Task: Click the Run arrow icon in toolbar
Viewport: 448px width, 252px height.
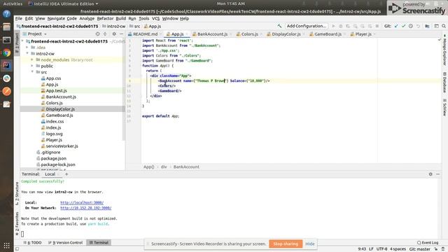Action: coord(333,26)
